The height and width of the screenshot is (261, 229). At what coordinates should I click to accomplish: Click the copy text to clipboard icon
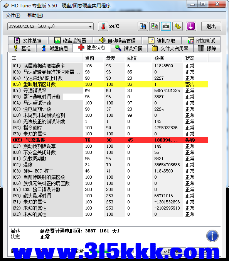tap(143, 26)
